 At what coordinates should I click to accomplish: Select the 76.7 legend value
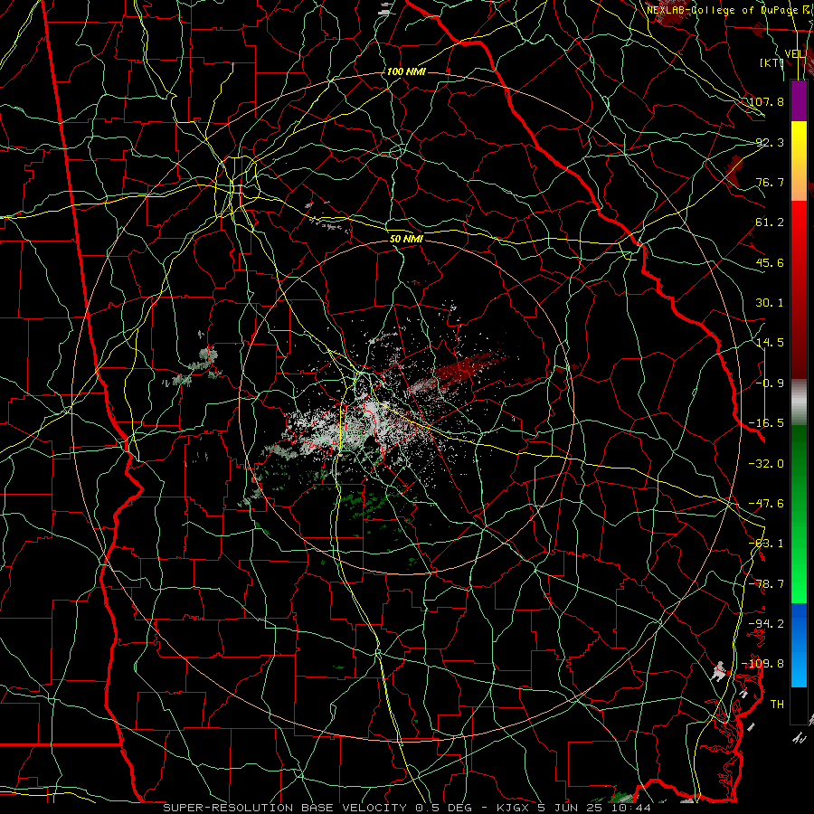click(770, 182)
